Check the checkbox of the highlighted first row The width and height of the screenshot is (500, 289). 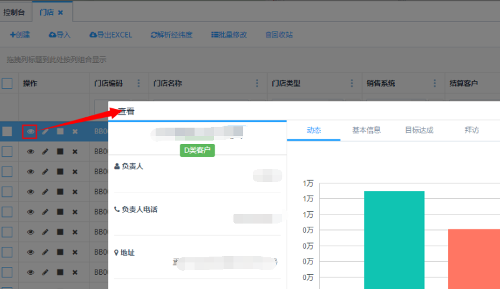pos(7,132)
